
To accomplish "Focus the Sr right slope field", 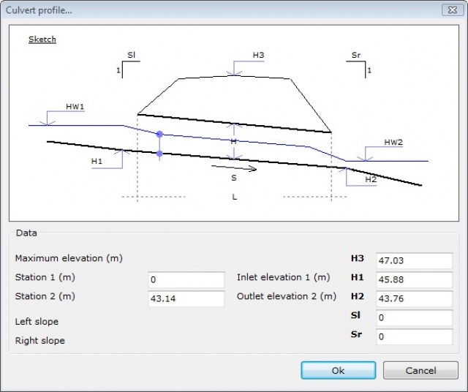I will point(414,336).
